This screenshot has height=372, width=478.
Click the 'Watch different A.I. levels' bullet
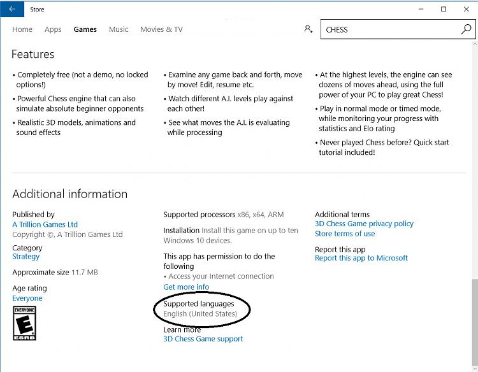228,104
